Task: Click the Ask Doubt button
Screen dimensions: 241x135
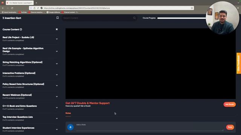Action: 229,104
